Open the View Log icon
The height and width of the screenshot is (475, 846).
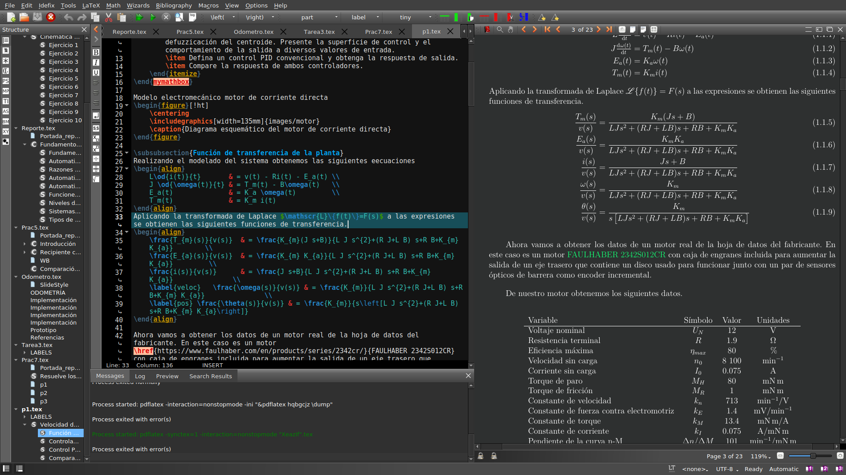(x=193, y=17)
